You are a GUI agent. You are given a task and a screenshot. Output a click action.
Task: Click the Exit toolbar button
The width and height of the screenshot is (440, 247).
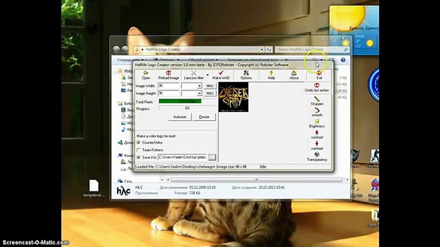tap(319, 75)
